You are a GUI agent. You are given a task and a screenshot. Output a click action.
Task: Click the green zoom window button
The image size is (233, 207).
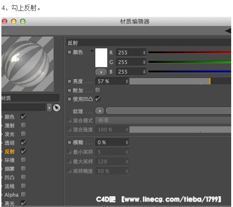pos(23,21)
